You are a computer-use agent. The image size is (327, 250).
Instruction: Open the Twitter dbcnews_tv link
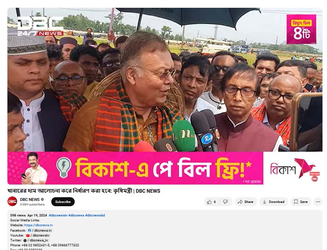tap(36, 240)
